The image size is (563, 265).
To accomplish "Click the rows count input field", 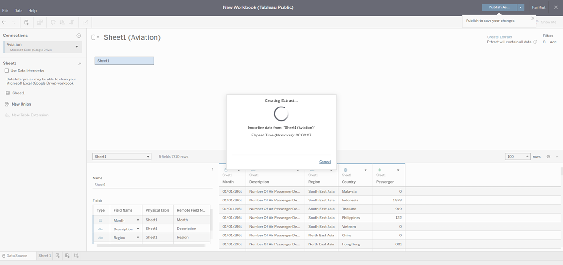I will coord(515,157).
